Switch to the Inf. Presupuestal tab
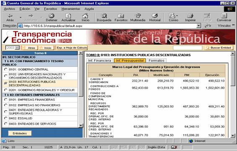This screenshot has width=237, height=151. pyautogui.click(x=130, y=61)
